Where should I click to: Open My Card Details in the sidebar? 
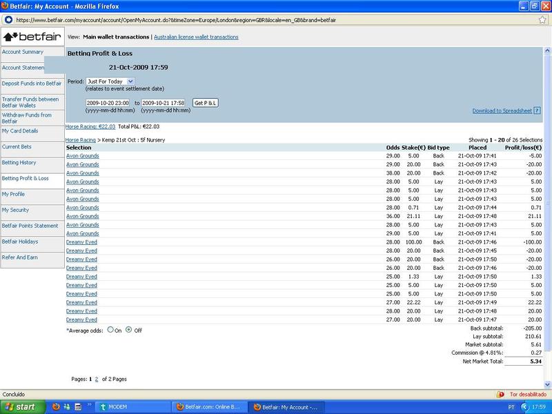tap(20, 130)
